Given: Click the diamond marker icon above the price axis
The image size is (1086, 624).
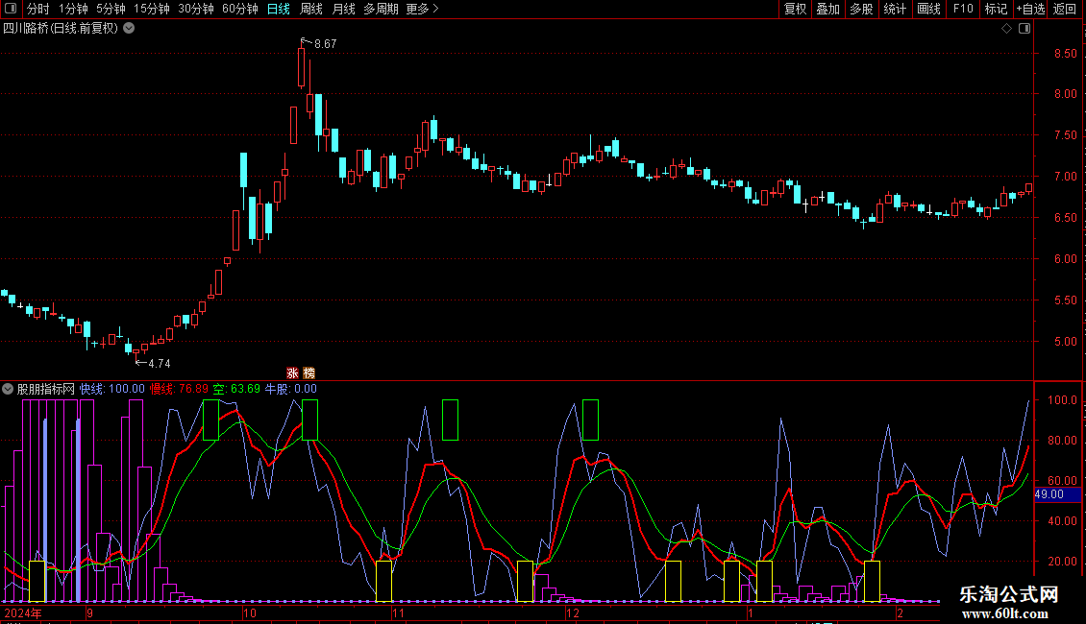Looking at the screenshot, I should tap(1006, 29).
